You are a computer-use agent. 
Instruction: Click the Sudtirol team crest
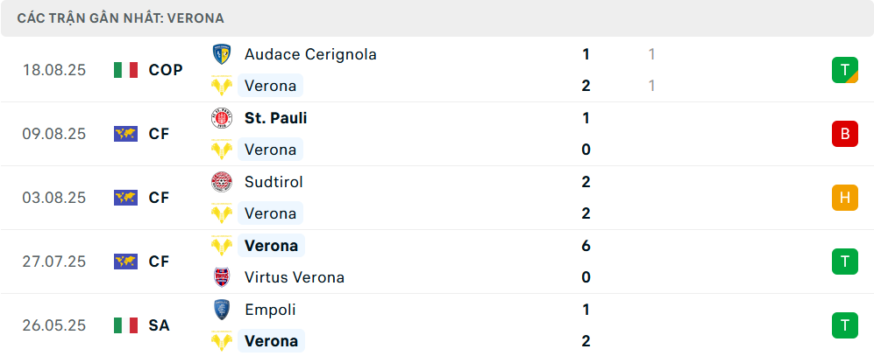pyautogui.click(x=221, y=182)
